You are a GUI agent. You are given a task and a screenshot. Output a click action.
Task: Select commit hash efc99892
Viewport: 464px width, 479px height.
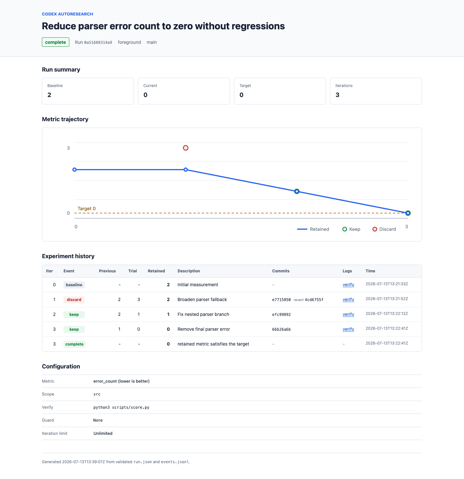click(x=281, y=315)
